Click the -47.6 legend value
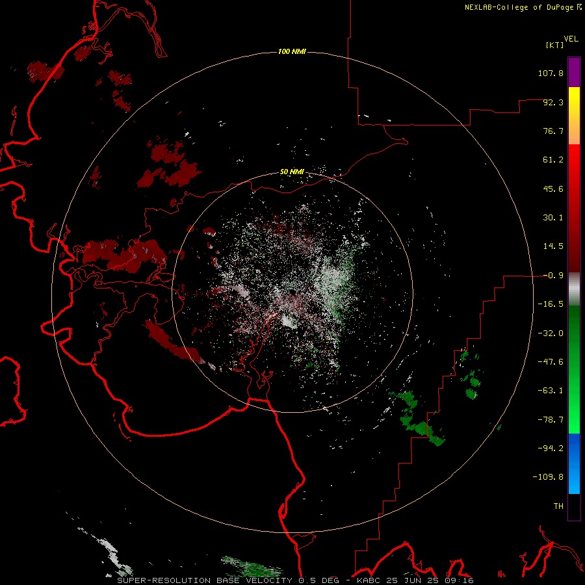Viewport: 585px width, 585px height. 551,362
